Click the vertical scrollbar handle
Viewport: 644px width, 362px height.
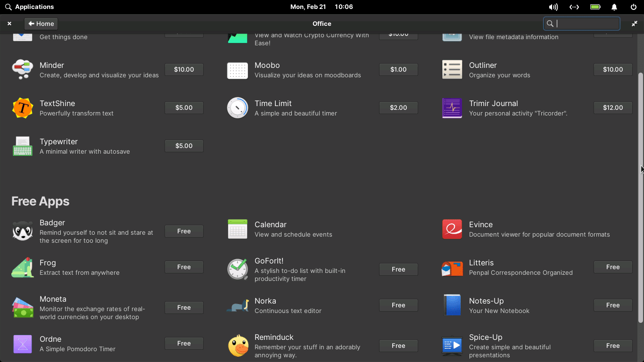coord(640,198)
